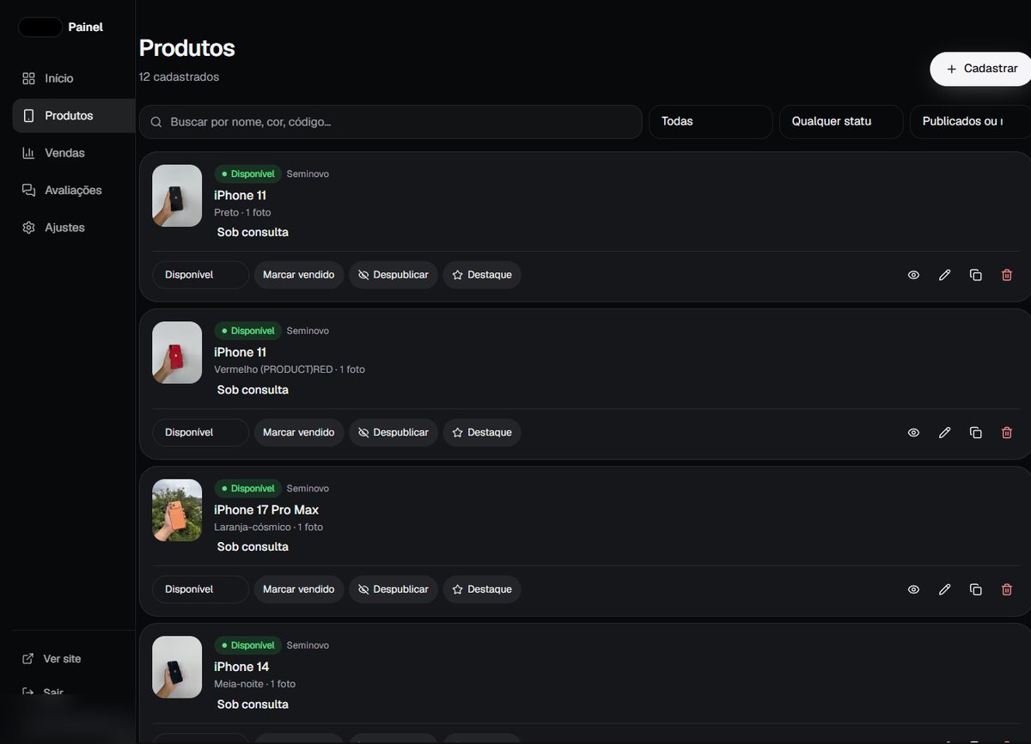
Task: Edit the black iPhone 11 with pencil icon
Action: pyautogui.click(x=945, y=275)
